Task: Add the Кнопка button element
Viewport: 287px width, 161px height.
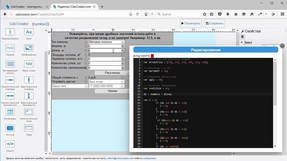Action: 10,128
